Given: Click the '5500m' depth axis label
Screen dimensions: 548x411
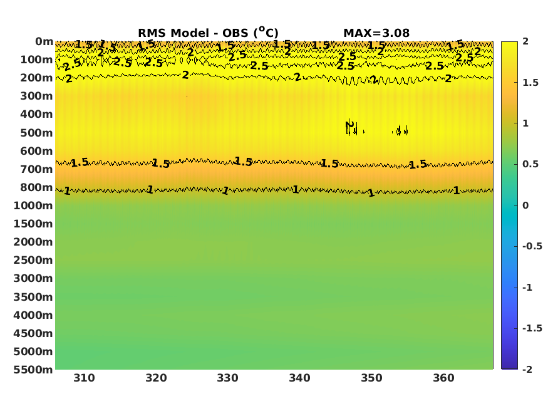Looking at the screenshot, I should coord(33,370).
